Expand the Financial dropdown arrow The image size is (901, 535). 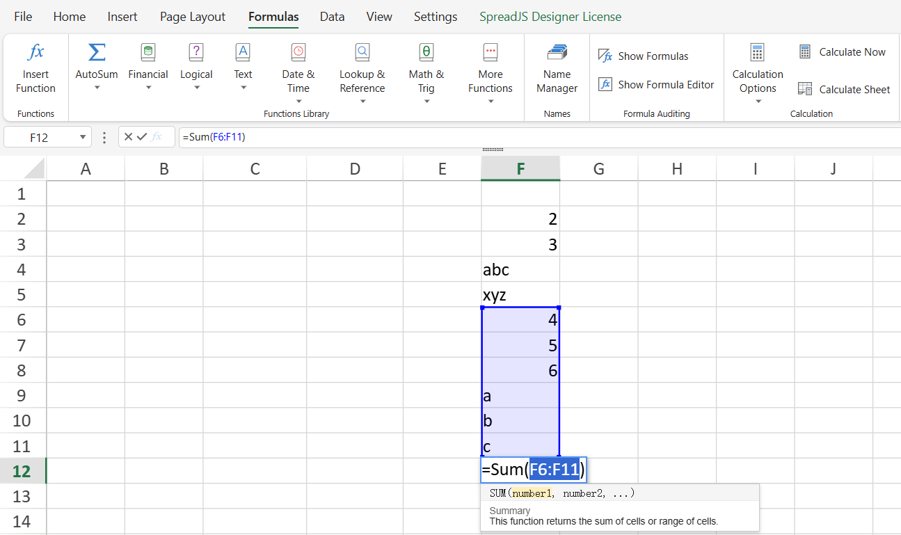(148, 88)
